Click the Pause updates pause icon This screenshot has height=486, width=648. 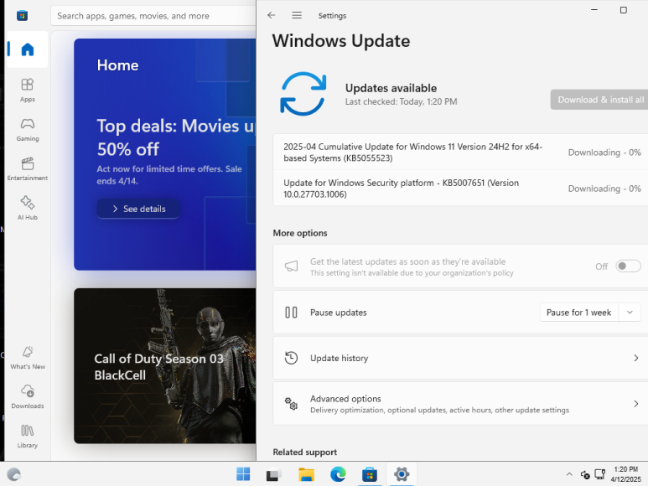[x=291, y=313]
